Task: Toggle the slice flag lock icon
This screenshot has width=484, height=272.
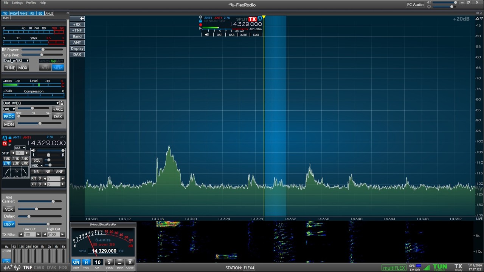Action: tap(201, 21)
